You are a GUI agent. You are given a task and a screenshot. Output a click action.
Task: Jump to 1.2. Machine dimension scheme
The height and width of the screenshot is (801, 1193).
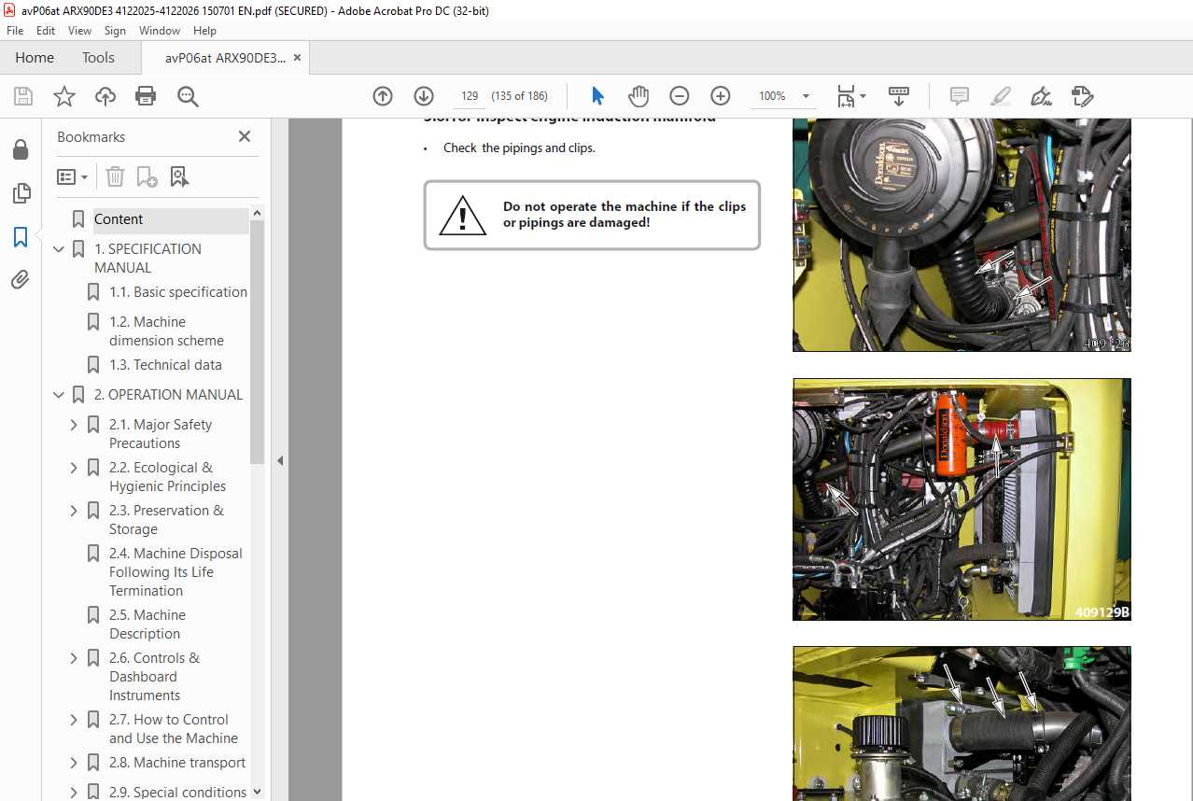point(167,331)
